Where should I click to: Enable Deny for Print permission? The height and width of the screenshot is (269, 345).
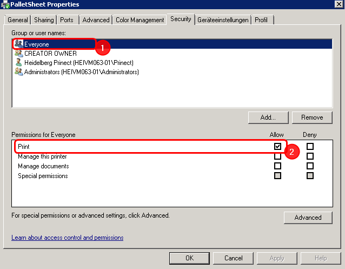[310, 146]
